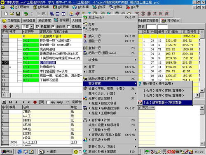Select the 7-12 green quota number cell
This screenshot has height=155, width=206.
click(x=31, y=62)
